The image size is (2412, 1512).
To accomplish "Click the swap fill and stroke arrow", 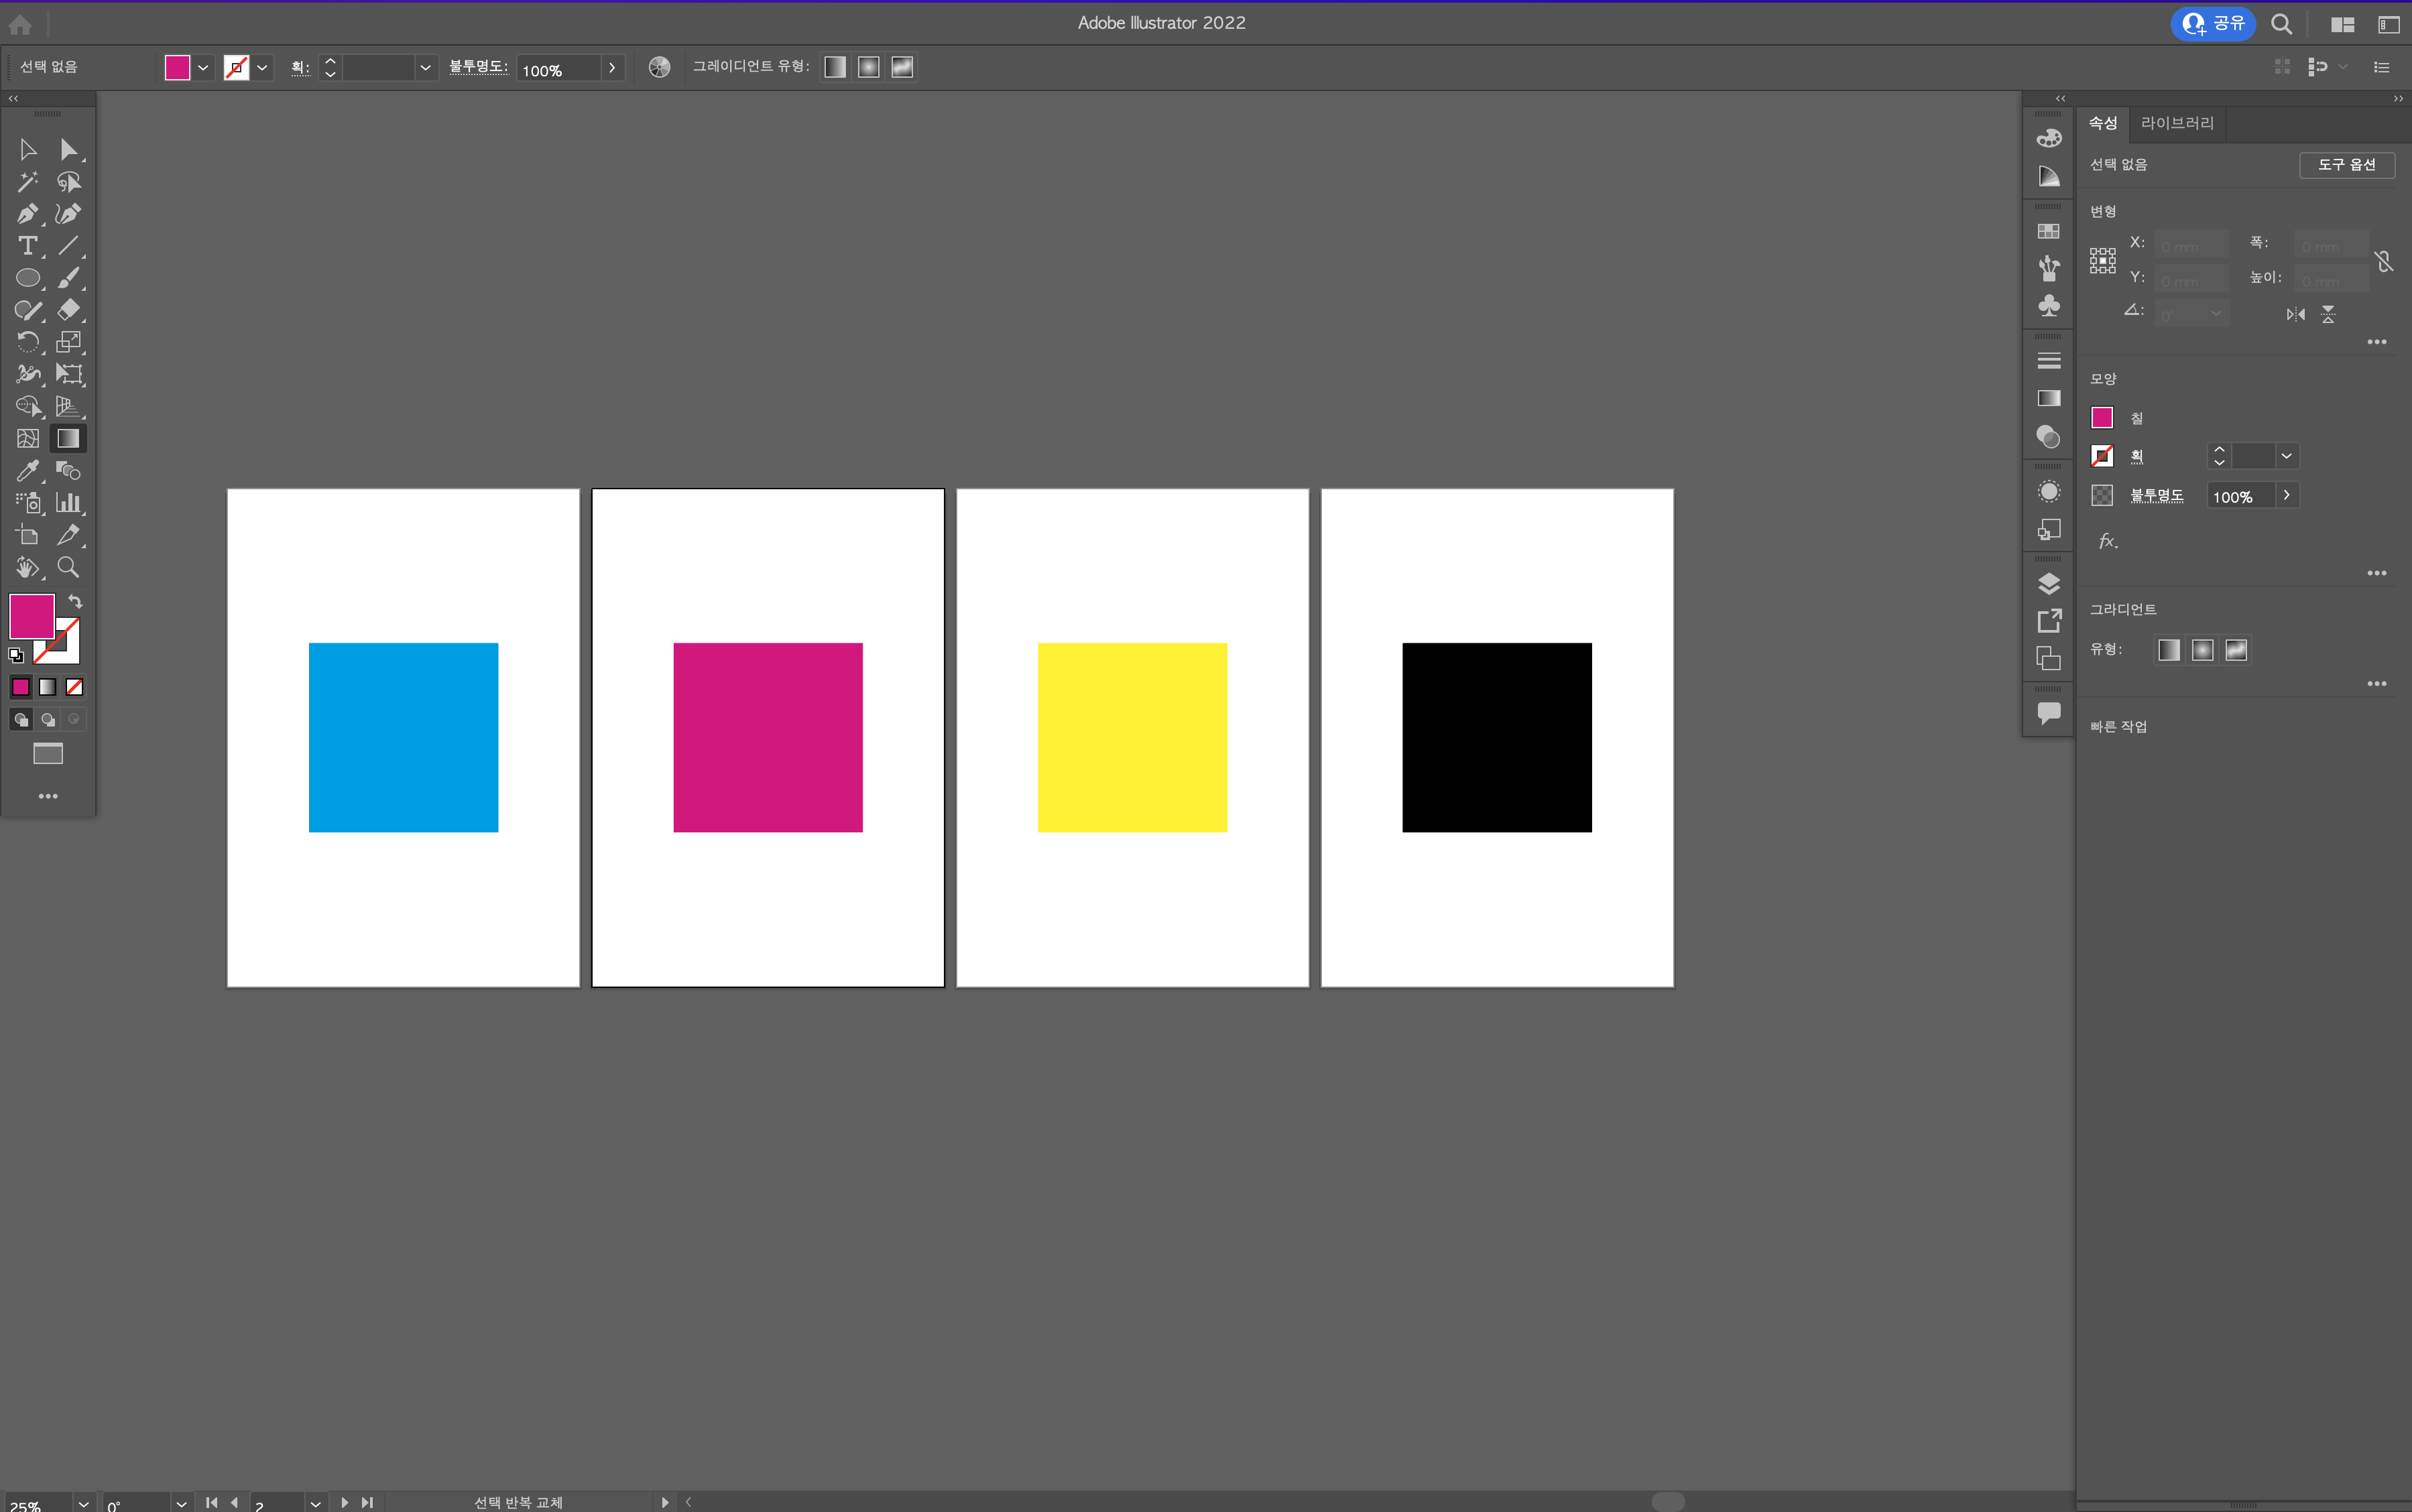I will click(75, 601).
